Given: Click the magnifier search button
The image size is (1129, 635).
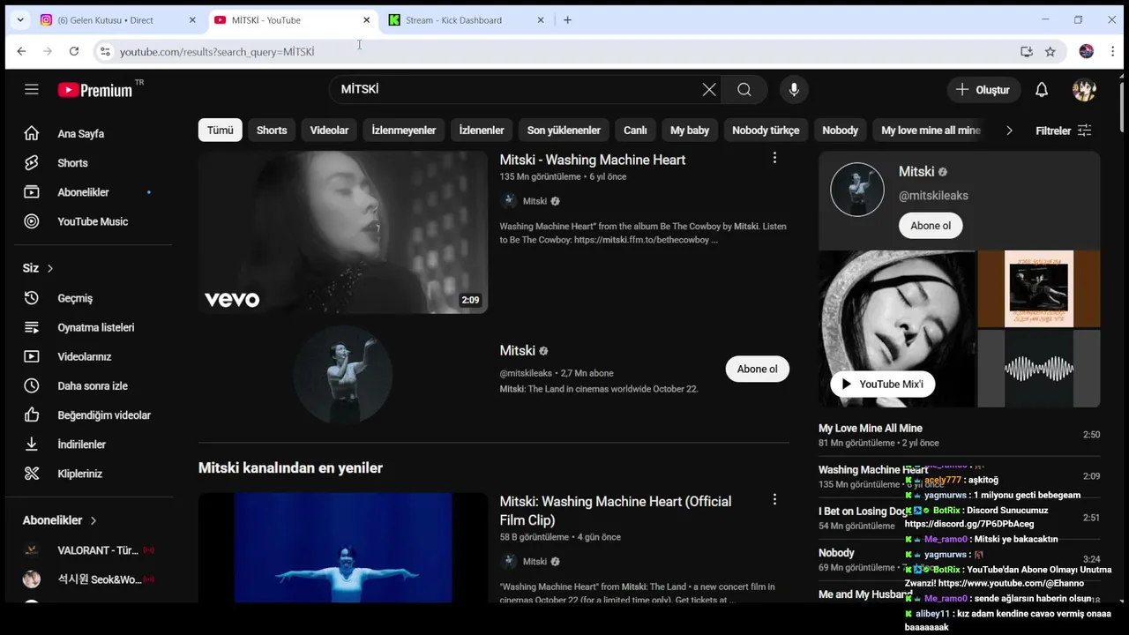Looking at the screenshot, I should [x=744, y=89].
